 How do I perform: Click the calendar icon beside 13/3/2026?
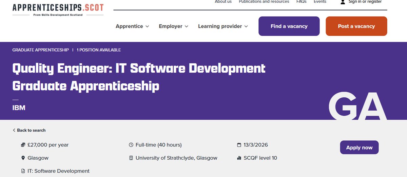pos(239,145)
